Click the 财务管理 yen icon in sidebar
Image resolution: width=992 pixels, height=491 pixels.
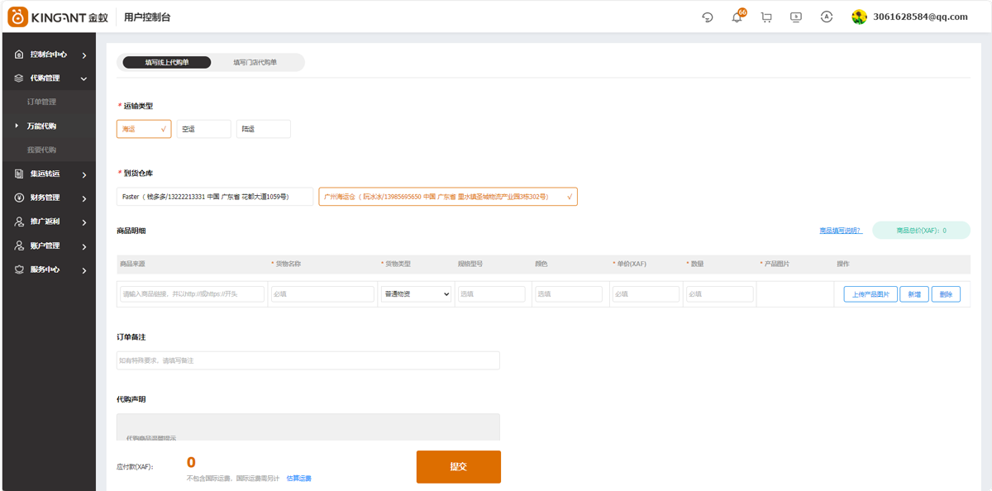pyautogui.click(x=19, y=198)
